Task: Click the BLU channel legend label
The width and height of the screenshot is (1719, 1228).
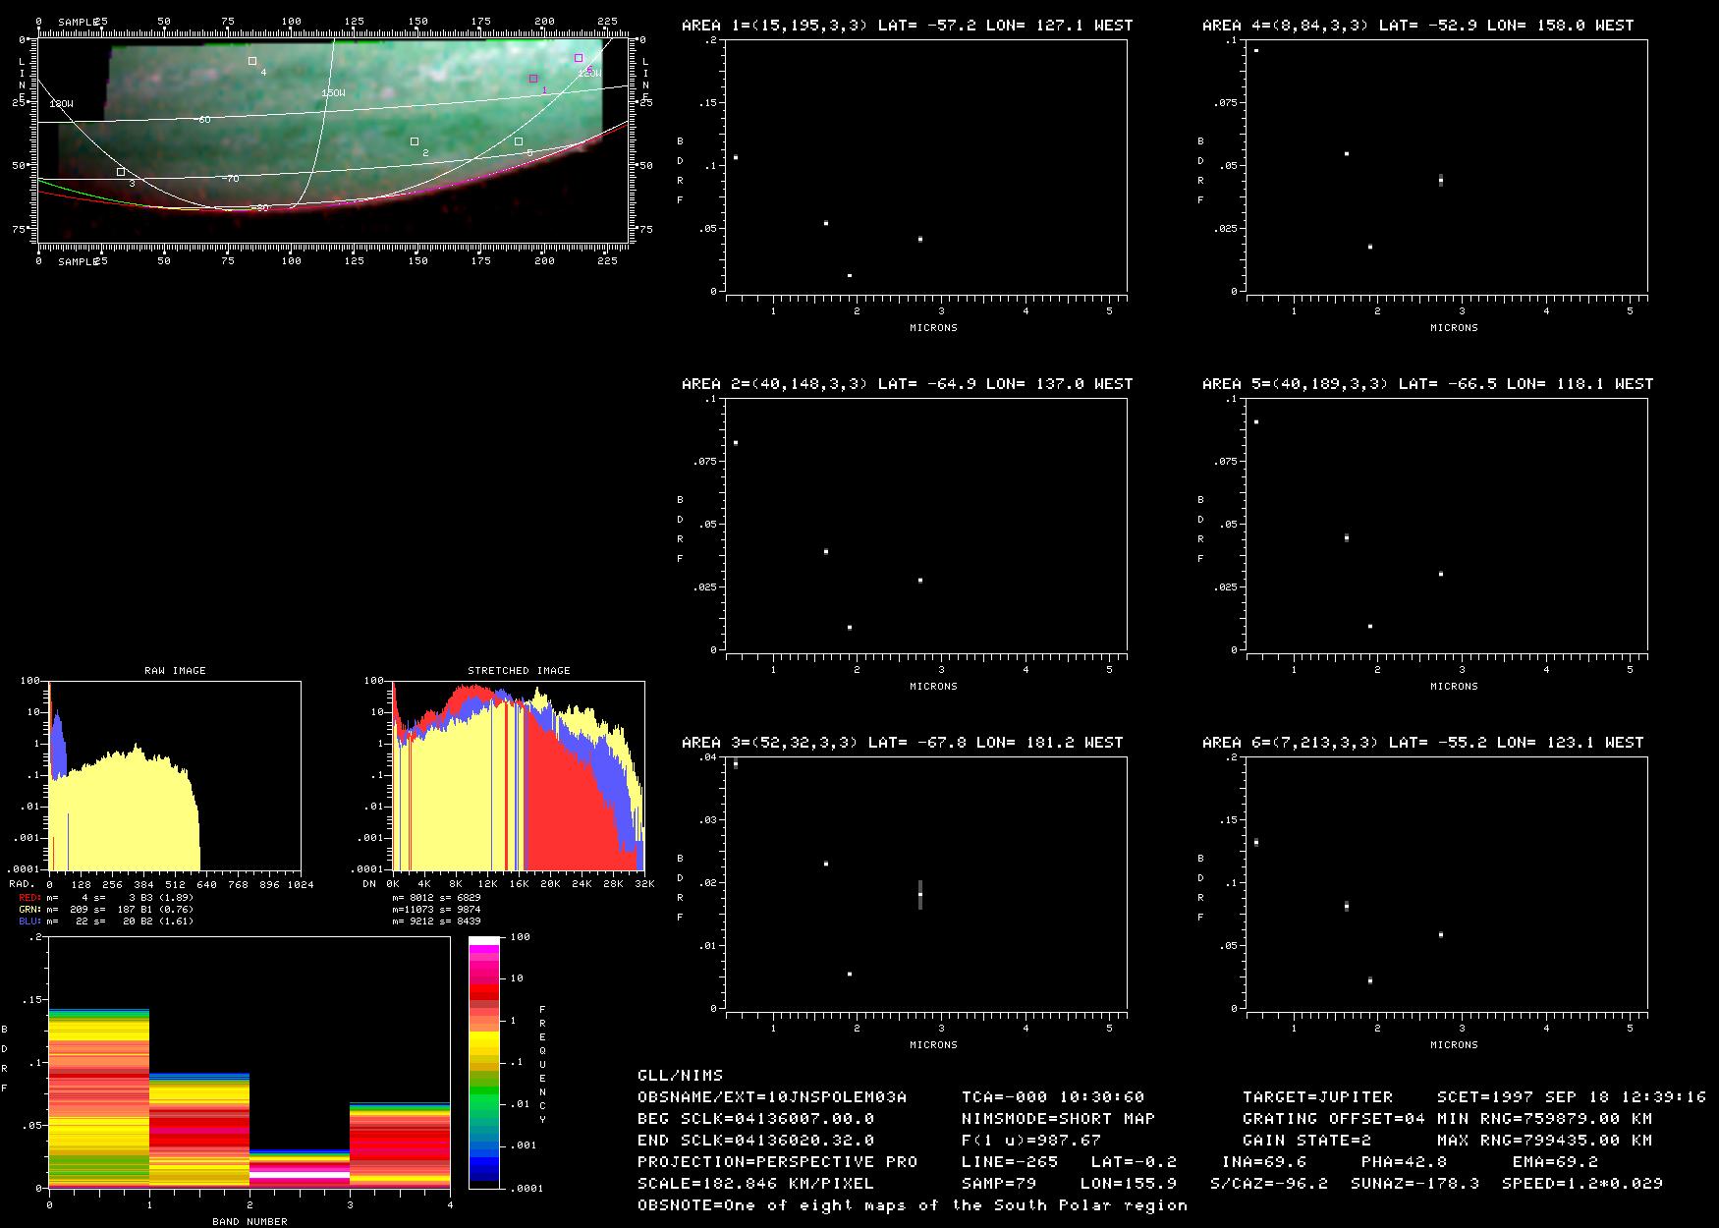Action: pyautogui.click(x=29, y=921)
